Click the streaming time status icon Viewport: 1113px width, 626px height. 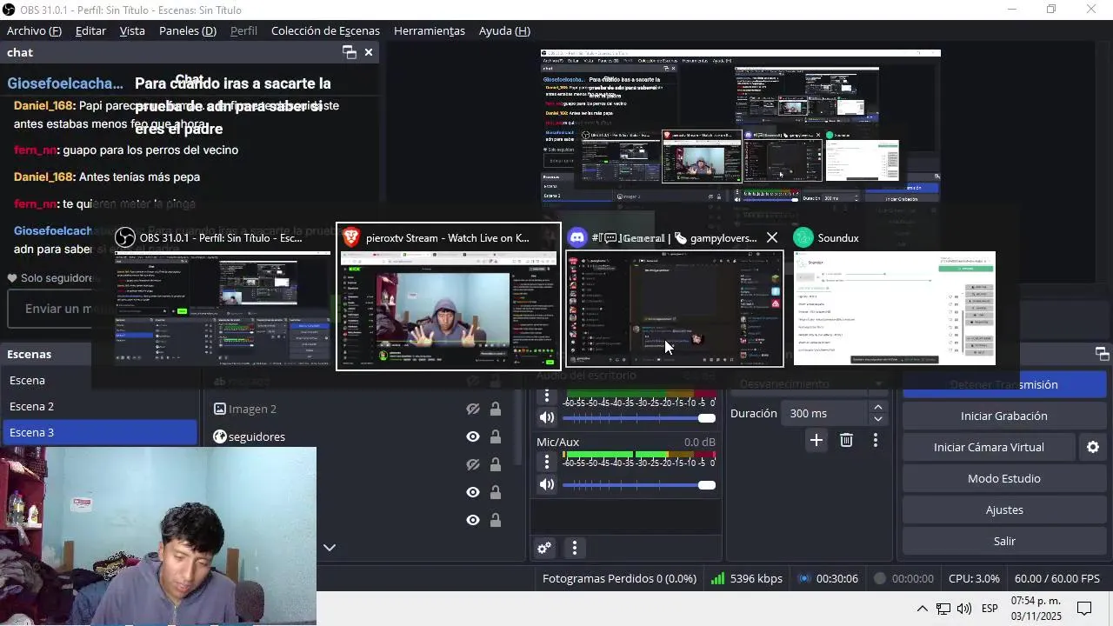click(x=804, y=578)
